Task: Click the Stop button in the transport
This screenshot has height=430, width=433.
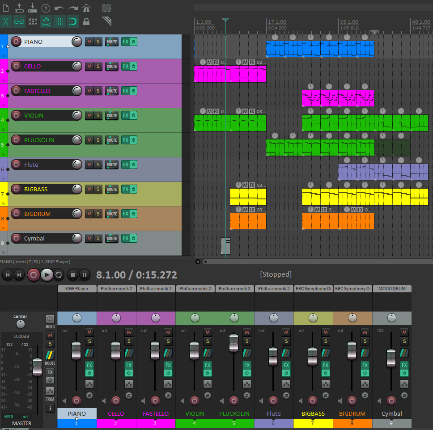Action: (73, 275)
